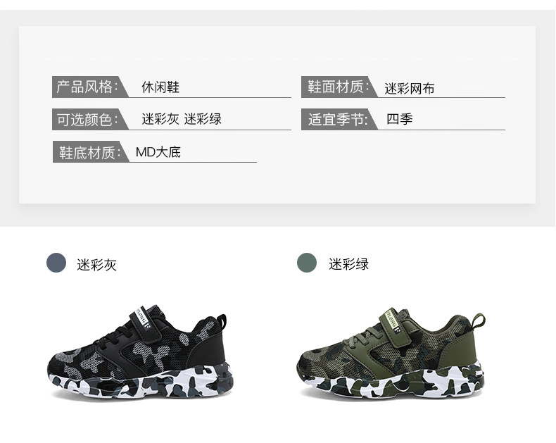
Task: Click the 四季 season value
Action: [x=400, y=119]
